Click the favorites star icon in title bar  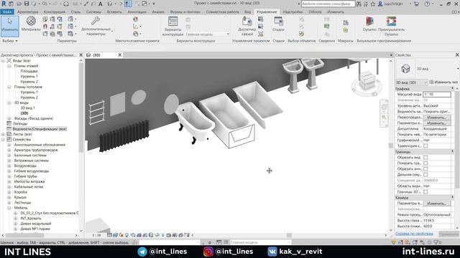pos(372,4)
